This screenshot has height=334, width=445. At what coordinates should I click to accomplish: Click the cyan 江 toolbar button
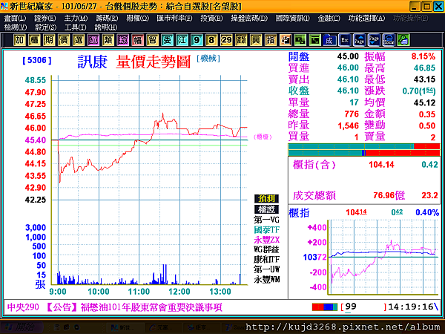pyautogui.click(x=182, y=40)
